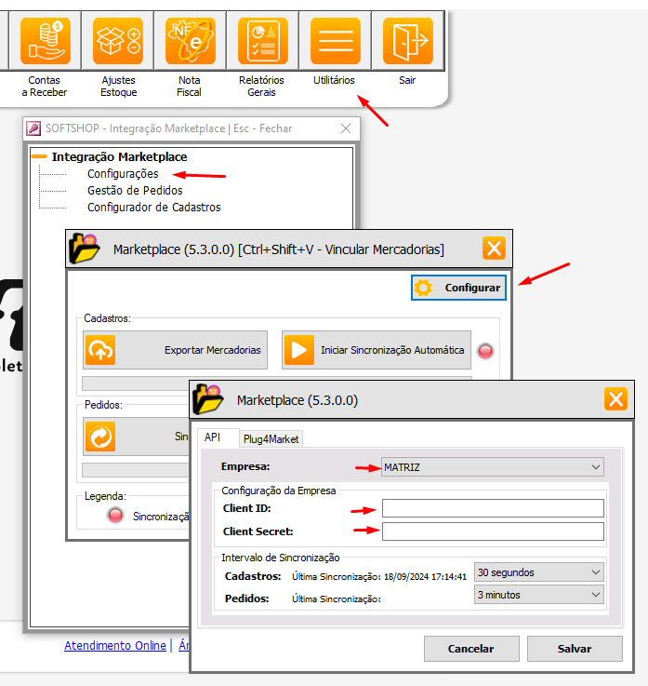Click the Sair exit door icon

tap(407, 41)
